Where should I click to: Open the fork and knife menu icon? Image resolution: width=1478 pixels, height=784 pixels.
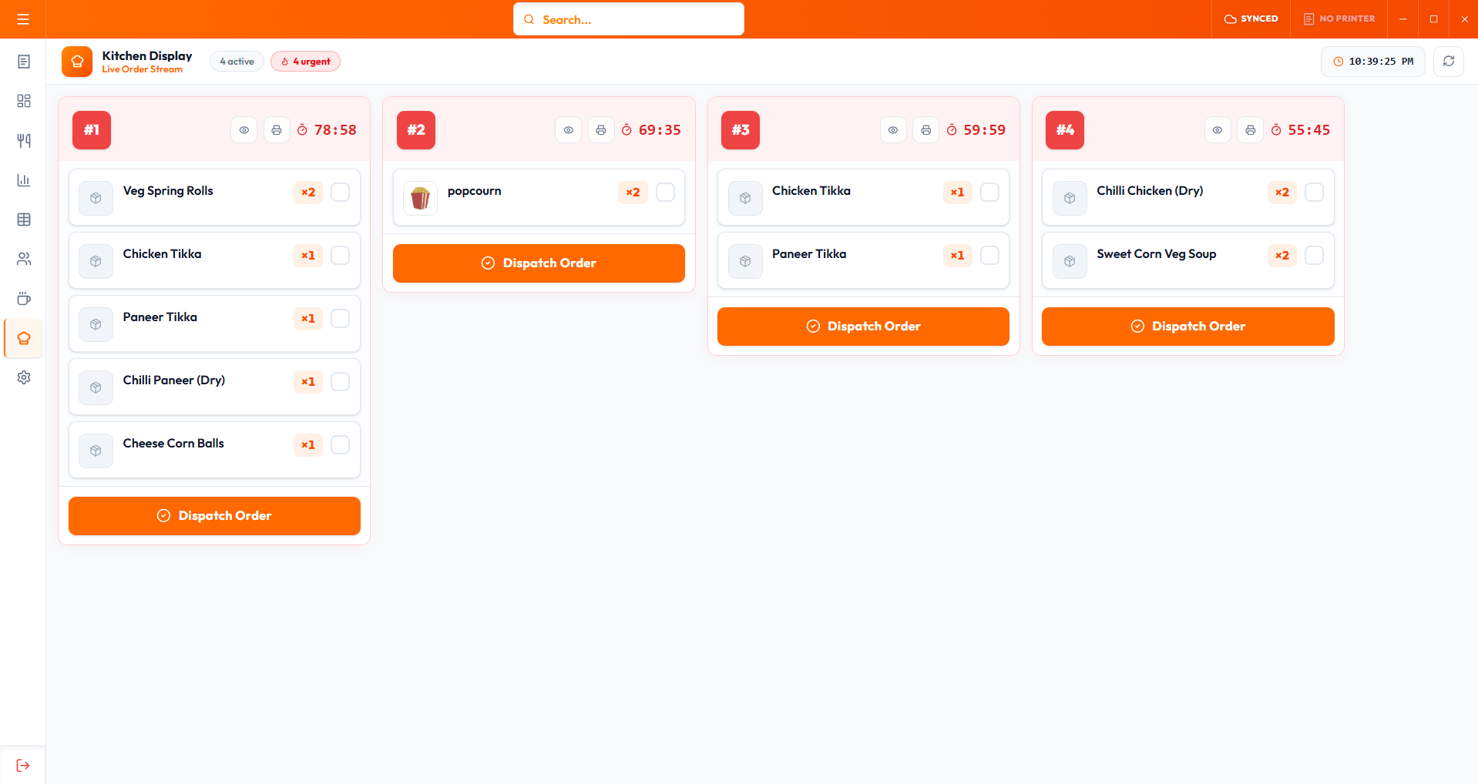click(24, 140)
